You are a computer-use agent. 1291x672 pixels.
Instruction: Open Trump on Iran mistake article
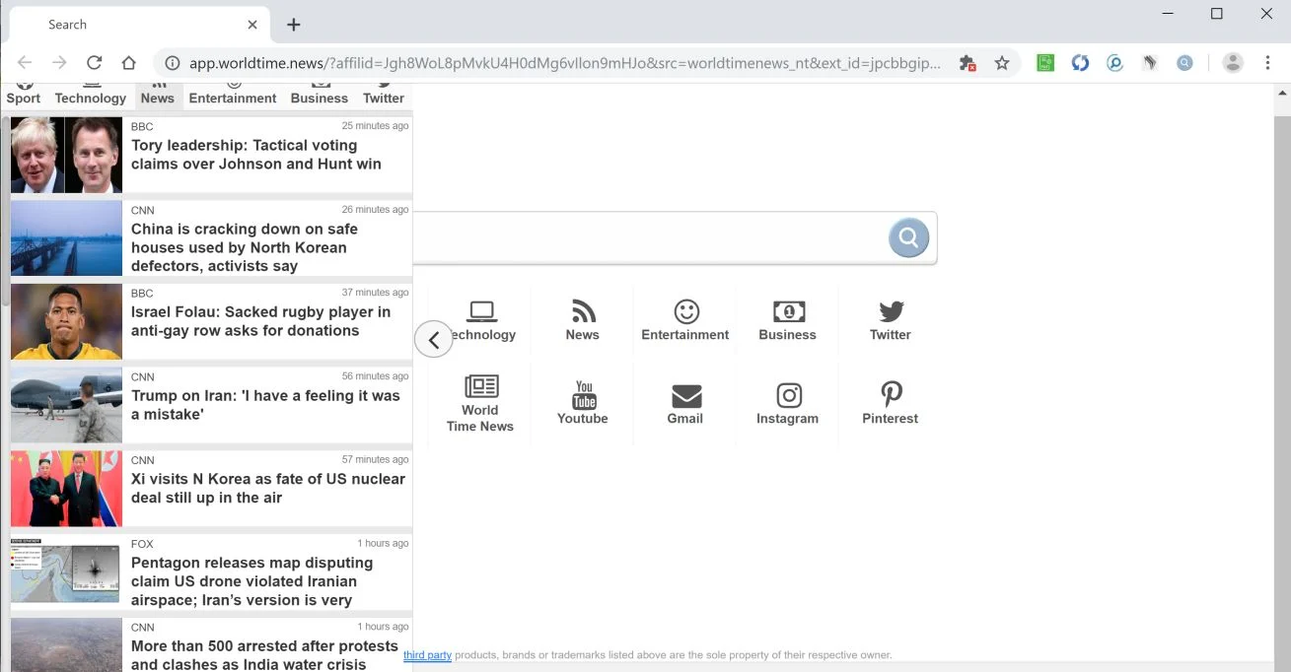pyautogui.click(x=266, y=405)
